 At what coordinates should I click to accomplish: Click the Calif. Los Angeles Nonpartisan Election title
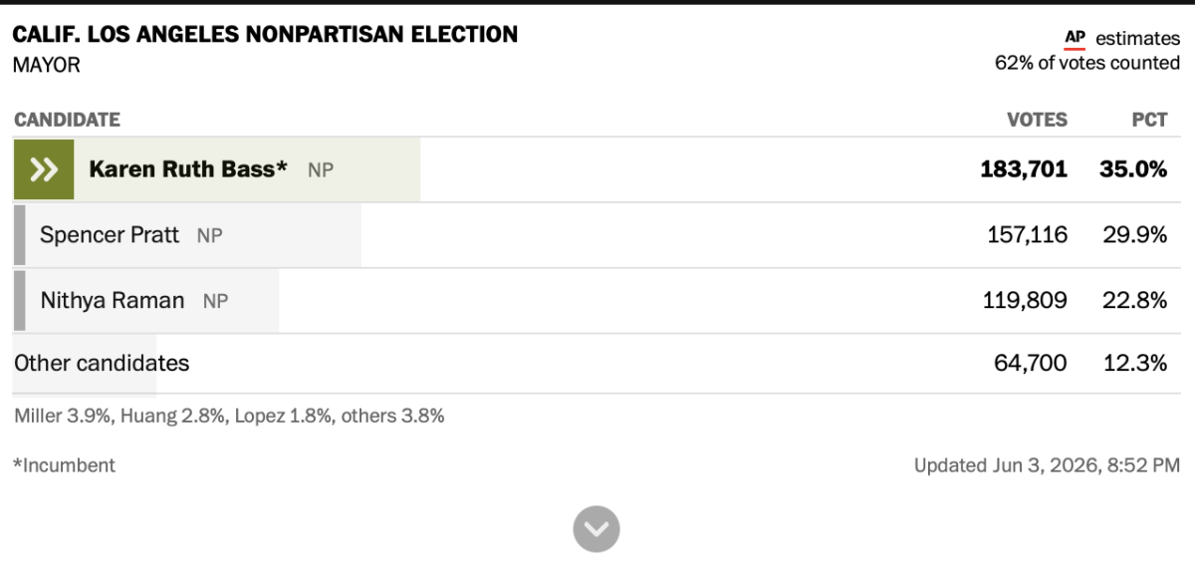(265, 34)
